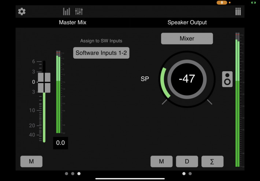Click the three-fader icon at top right
The height and width of the screenshot is (181, 260).
(238, 11)
